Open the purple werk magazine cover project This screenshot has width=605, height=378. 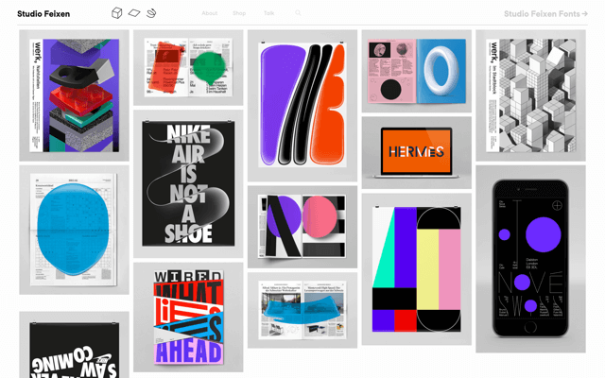(74, 95)
